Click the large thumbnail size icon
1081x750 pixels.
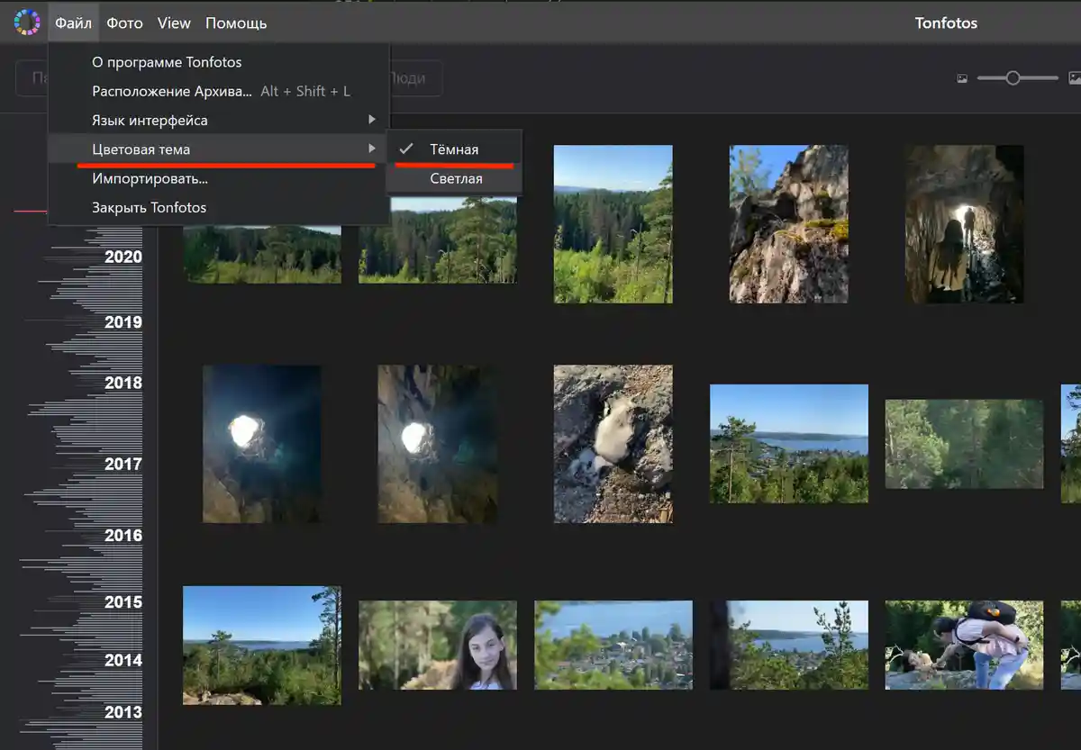pos(1075,79)
